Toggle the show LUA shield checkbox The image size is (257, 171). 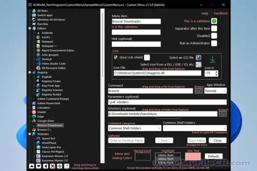pyautogui.click(x=147, y=57)
